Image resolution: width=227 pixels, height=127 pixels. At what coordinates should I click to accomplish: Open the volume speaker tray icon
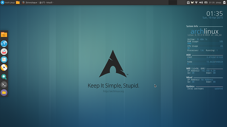[x=201, y=3]
